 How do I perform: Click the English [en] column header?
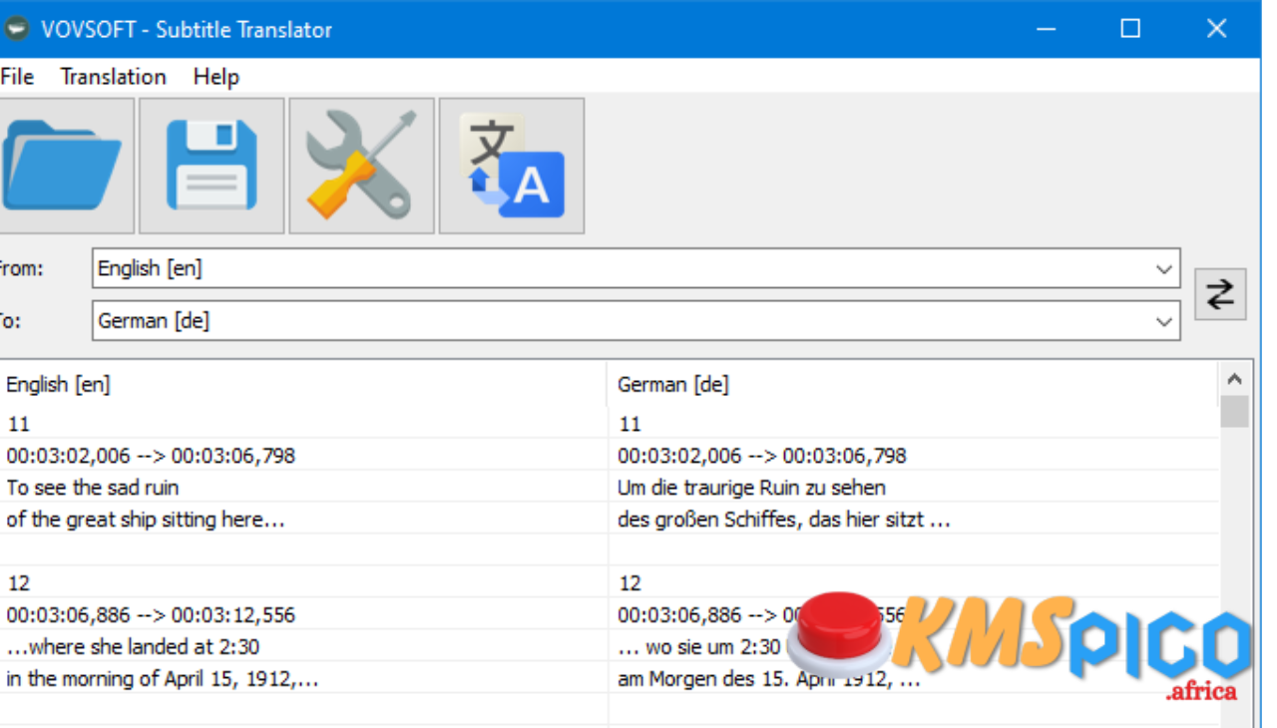click(303, 385)
